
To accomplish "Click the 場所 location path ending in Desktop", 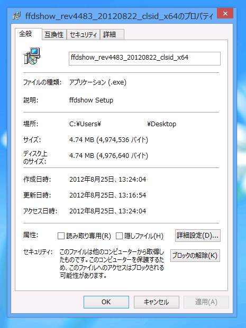I will click(123, 124).
